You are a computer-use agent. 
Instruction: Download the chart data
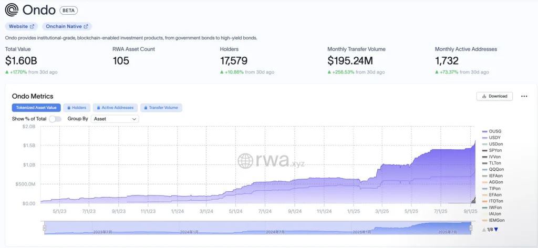pos(494,96)
